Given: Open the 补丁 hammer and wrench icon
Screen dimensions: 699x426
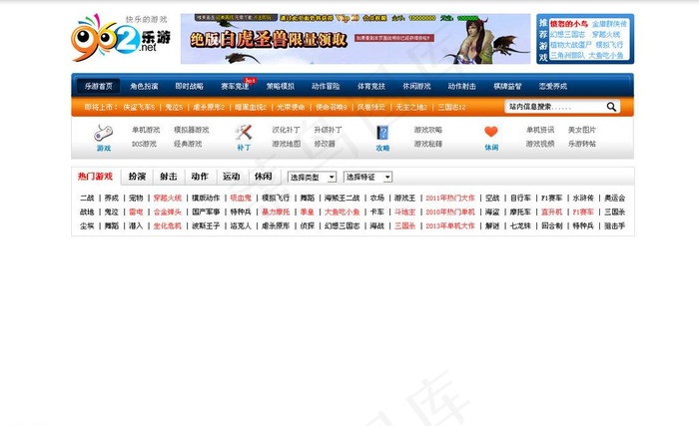Looking at the screenshot, I should [x=244, y=133].
